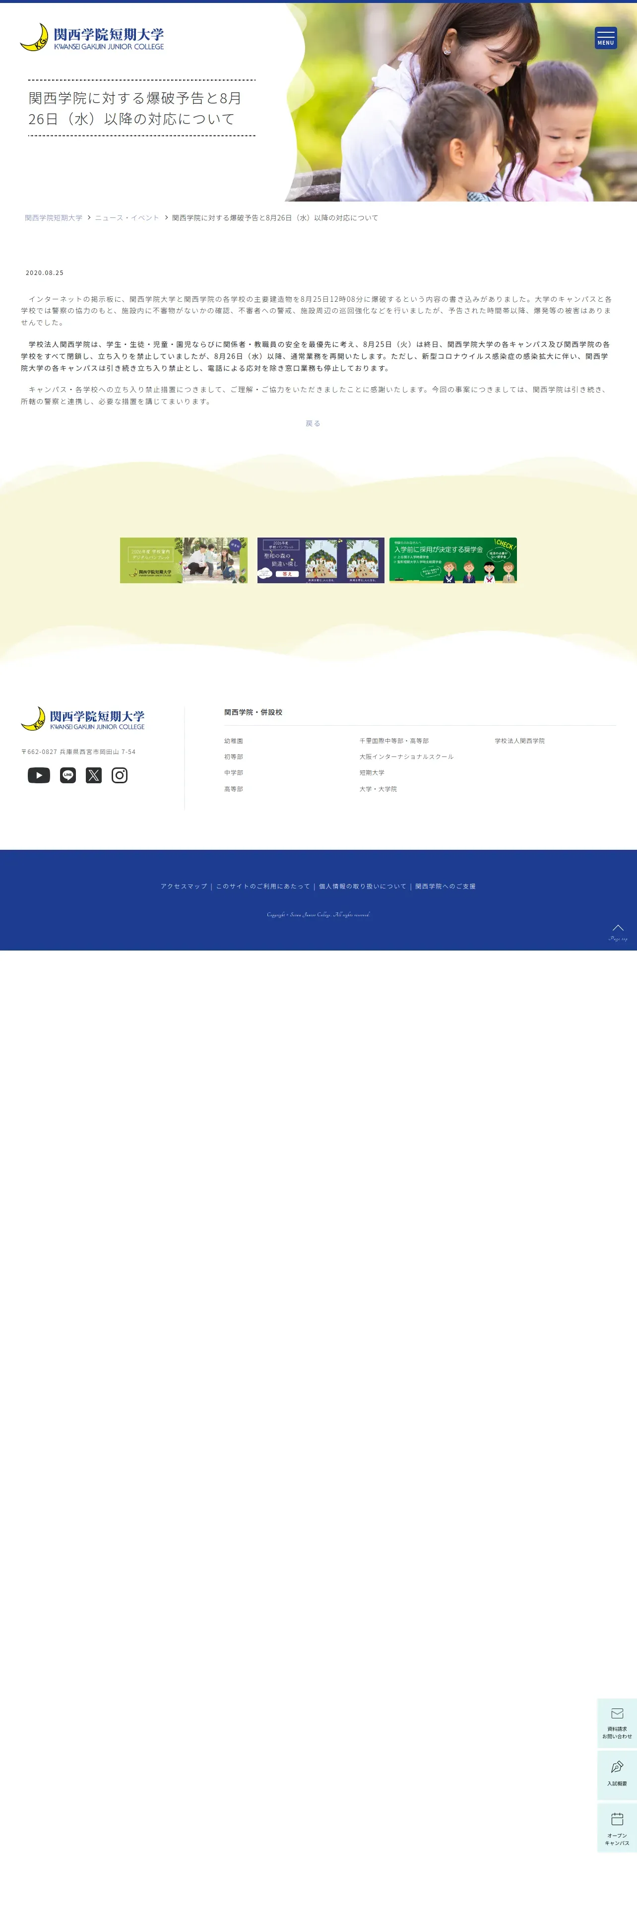
Task: Open the 聖和の森の間違い探し banner
Action: point(321,560)
